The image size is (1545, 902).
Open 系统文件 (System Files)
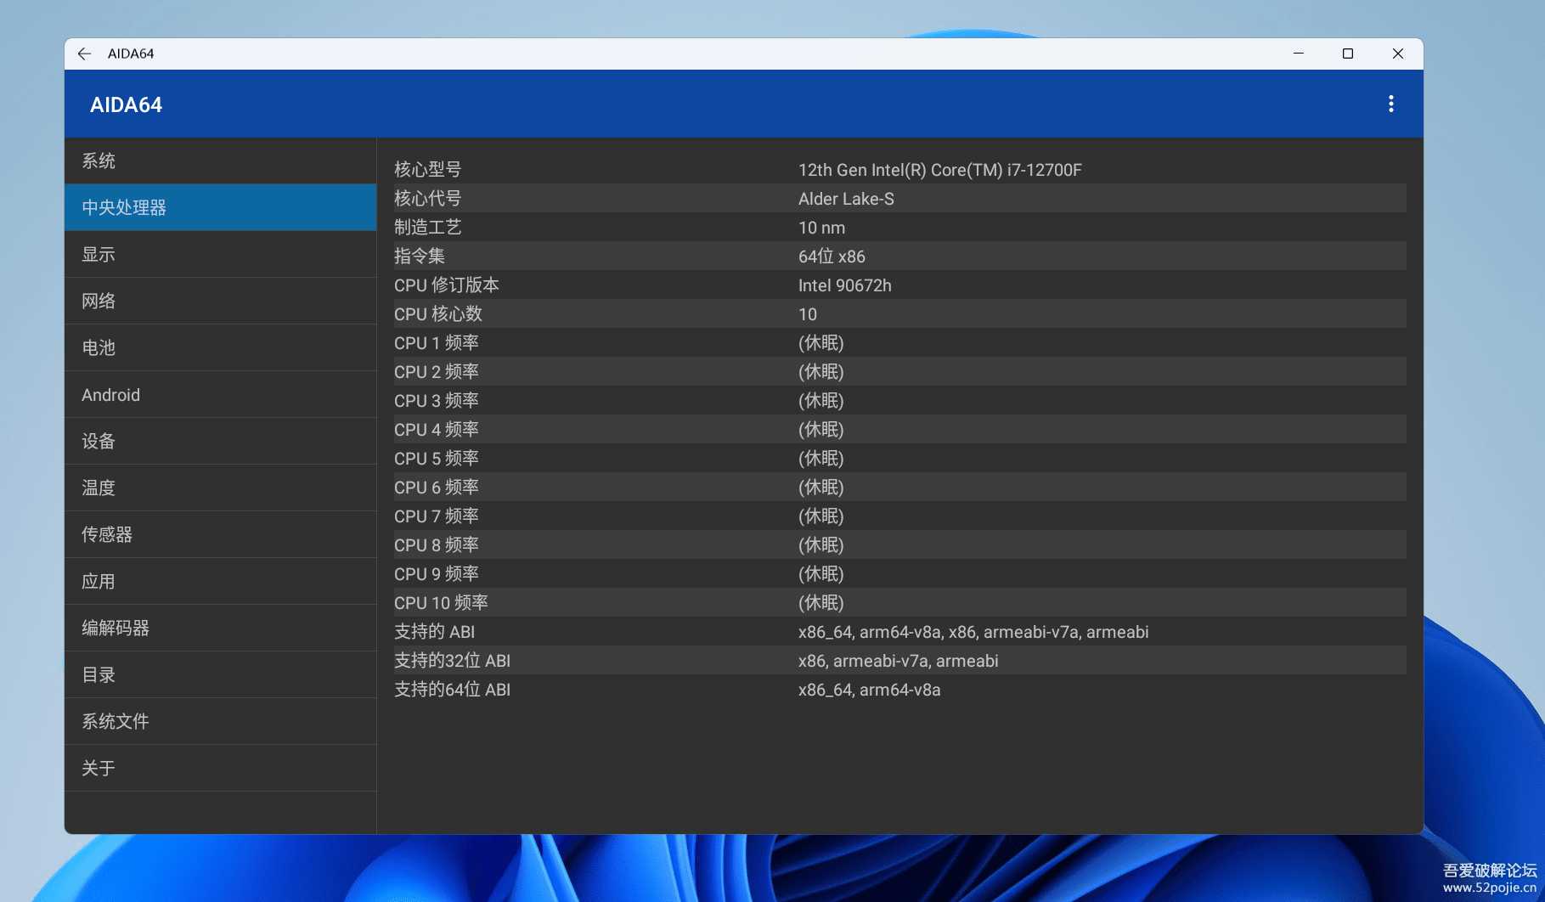click(x=115, y=721)
